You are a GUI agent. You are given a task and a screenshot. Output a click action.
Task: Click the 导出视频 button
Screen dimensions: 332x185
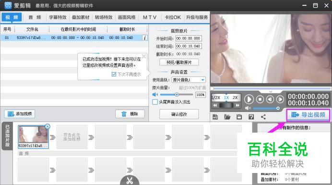[308, 115]
